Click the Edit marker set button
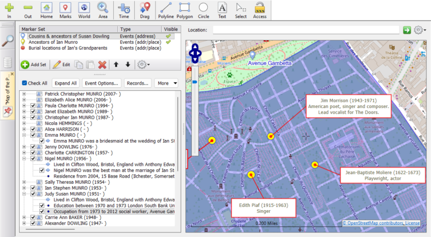Screen dimensions: 431x237 pos(62,65)
